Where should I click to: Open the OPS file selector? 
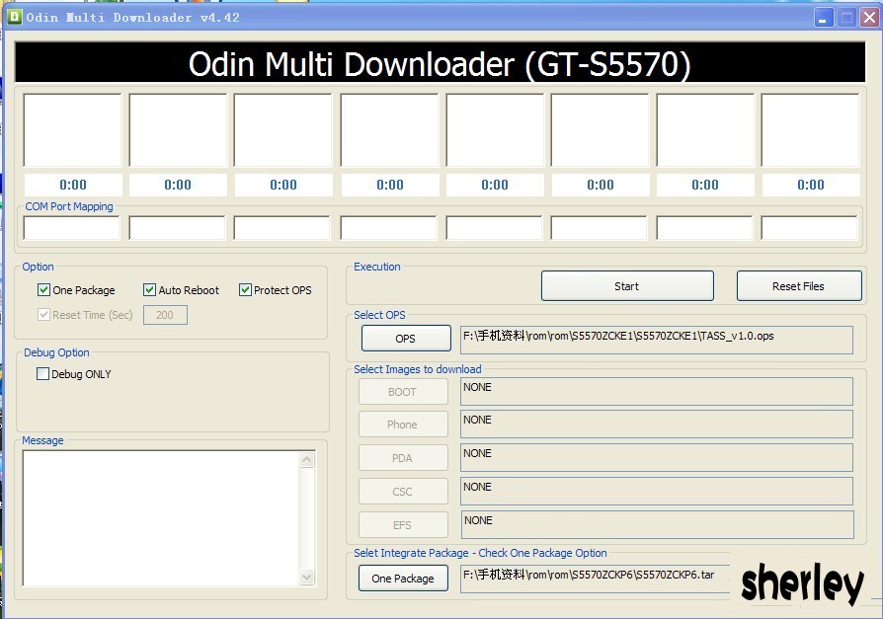tap(406, 339)
